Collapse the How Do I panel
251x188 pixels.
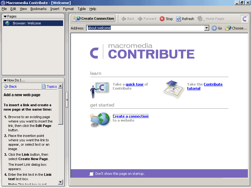5,81
